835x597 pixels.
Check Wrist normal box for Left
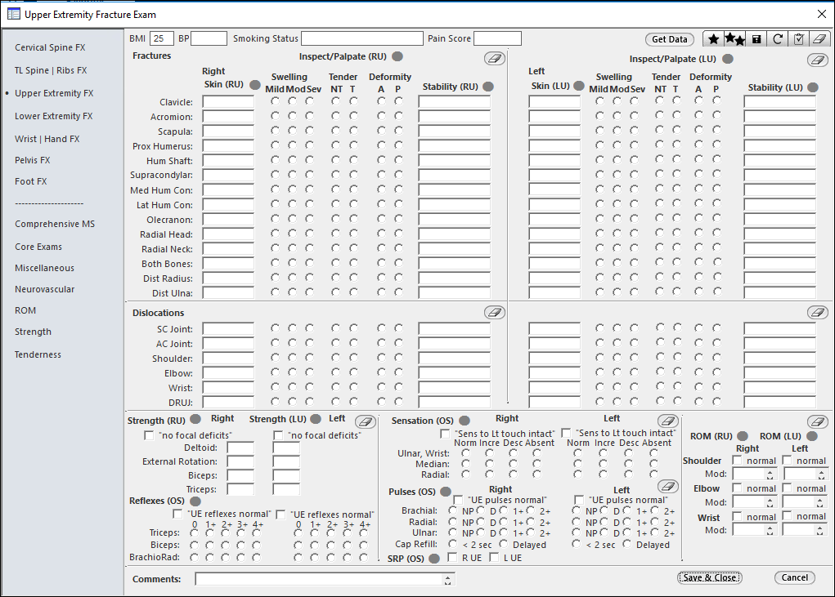tap(787, 515)
